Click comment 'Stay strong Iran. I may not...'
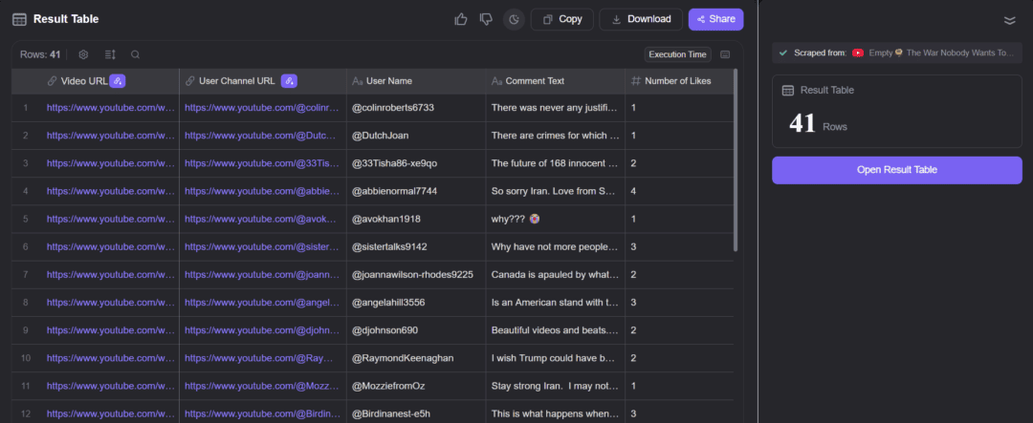Viewport: 1033px width, 423px height. pos(556,386)
